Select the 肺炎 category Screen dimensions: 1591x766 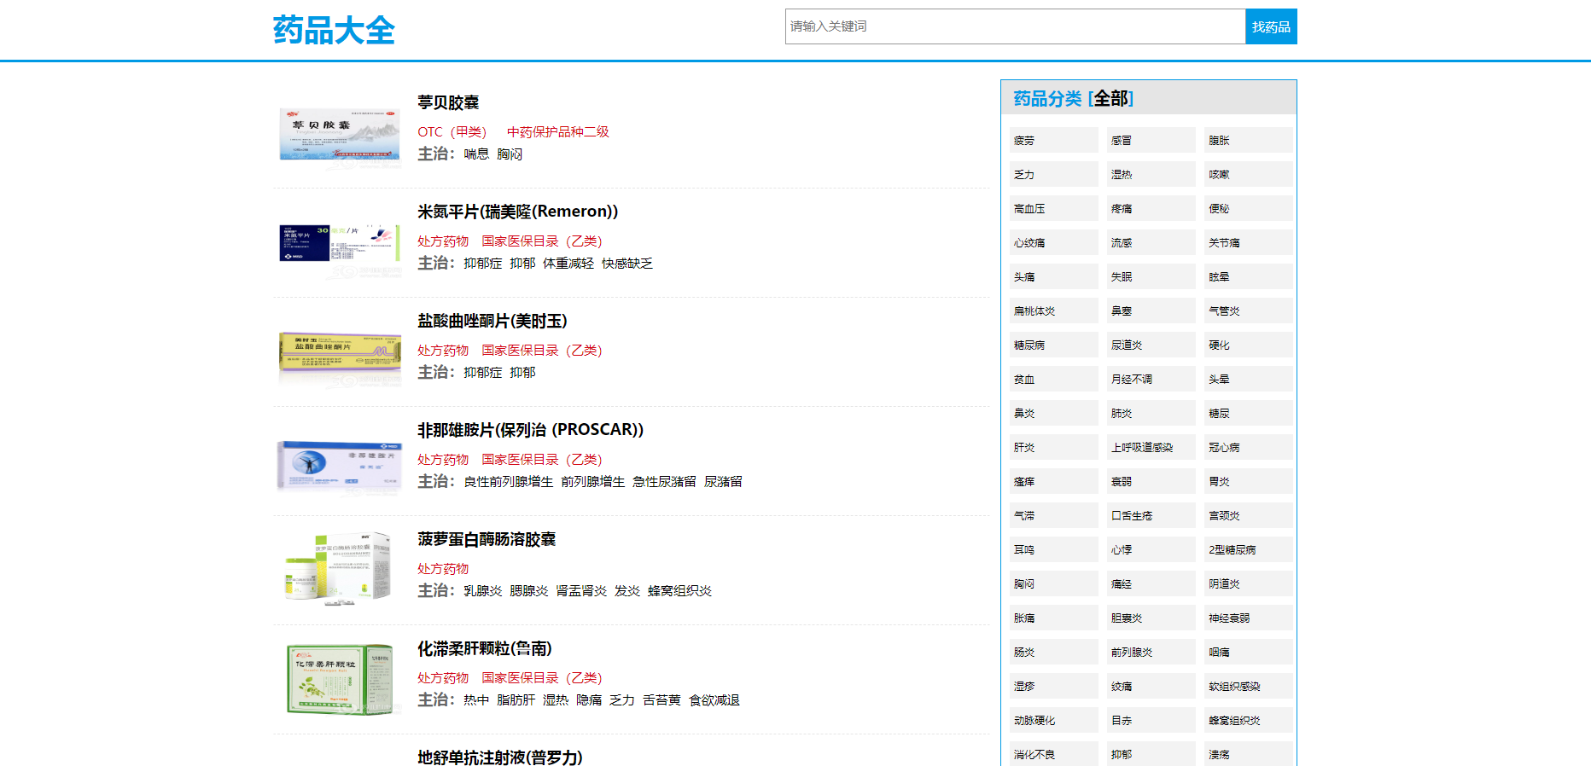coord(1151,414)
